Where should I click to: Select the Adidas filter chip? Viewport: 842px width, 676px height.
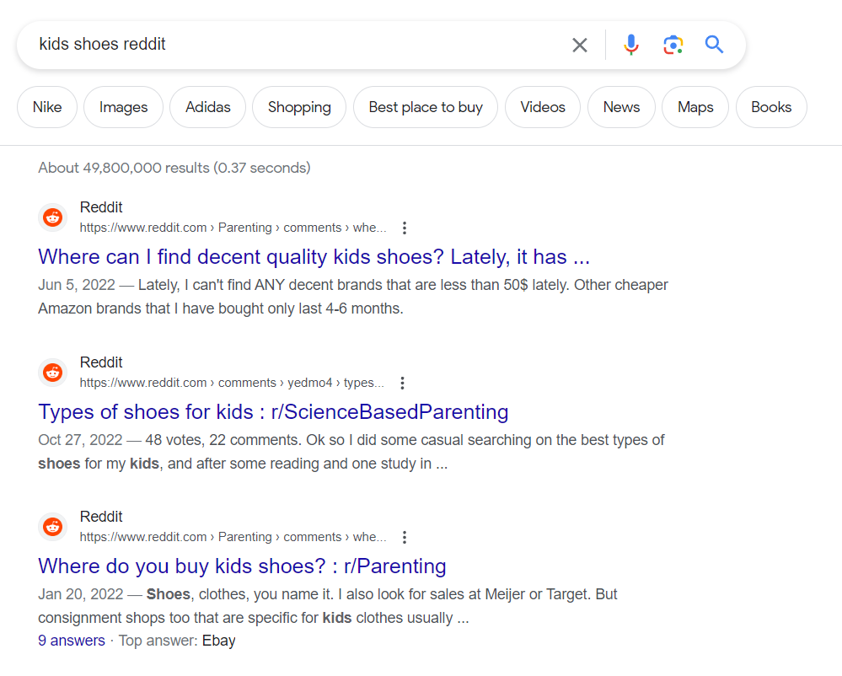point(208,107)
